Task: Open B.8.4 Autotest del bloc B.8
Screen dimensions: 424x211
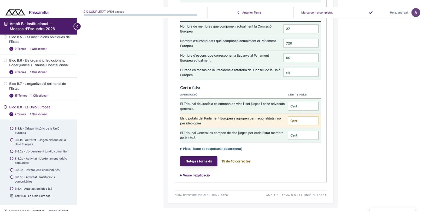Action: point(34,189)
